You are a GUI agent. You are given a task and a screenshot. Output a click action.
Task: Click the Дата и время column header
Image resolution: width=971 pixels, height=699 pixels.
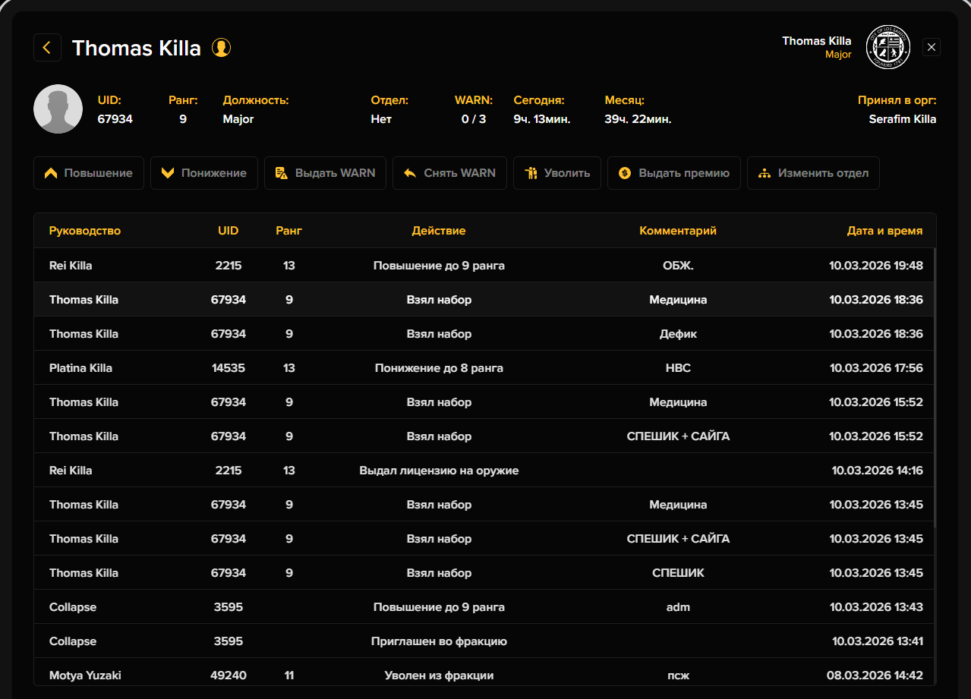pos(884,231)
